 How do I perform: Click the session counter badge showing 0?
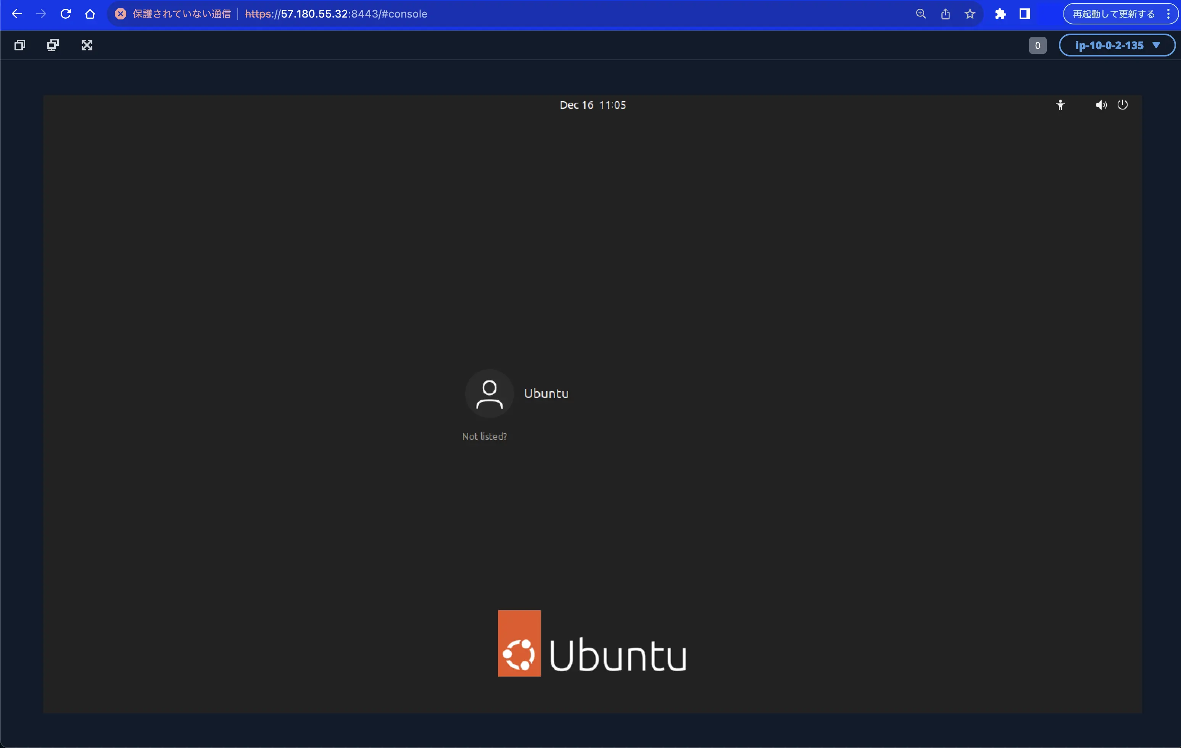1037,45
